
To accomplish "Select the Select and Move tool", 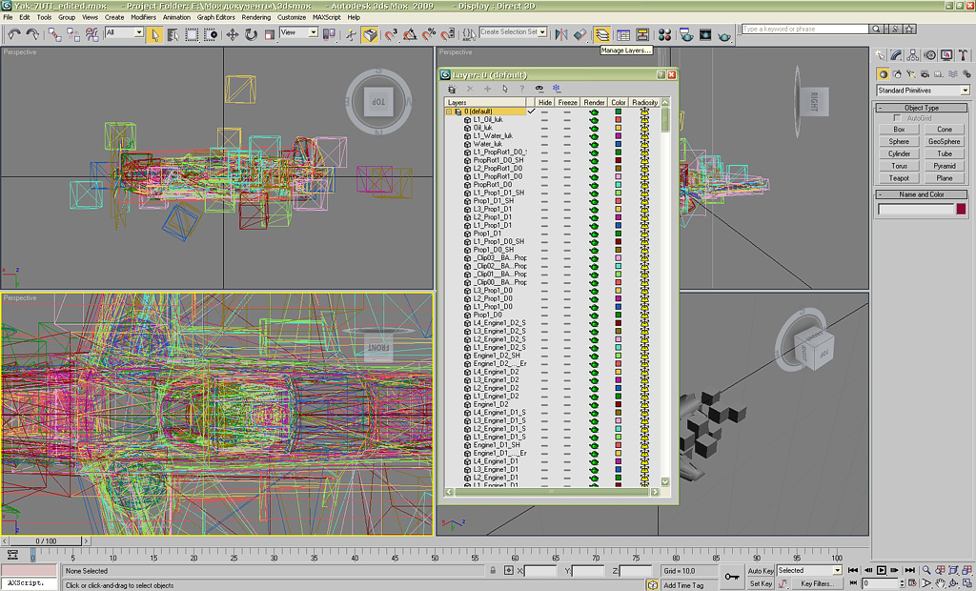I will 233,34.
